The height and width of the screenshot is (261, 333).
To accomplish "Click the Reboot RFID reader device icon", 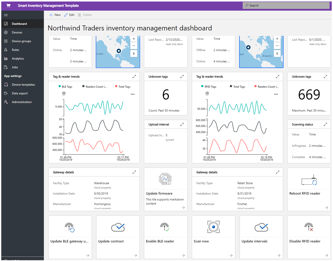I will [x=309, y=180].
